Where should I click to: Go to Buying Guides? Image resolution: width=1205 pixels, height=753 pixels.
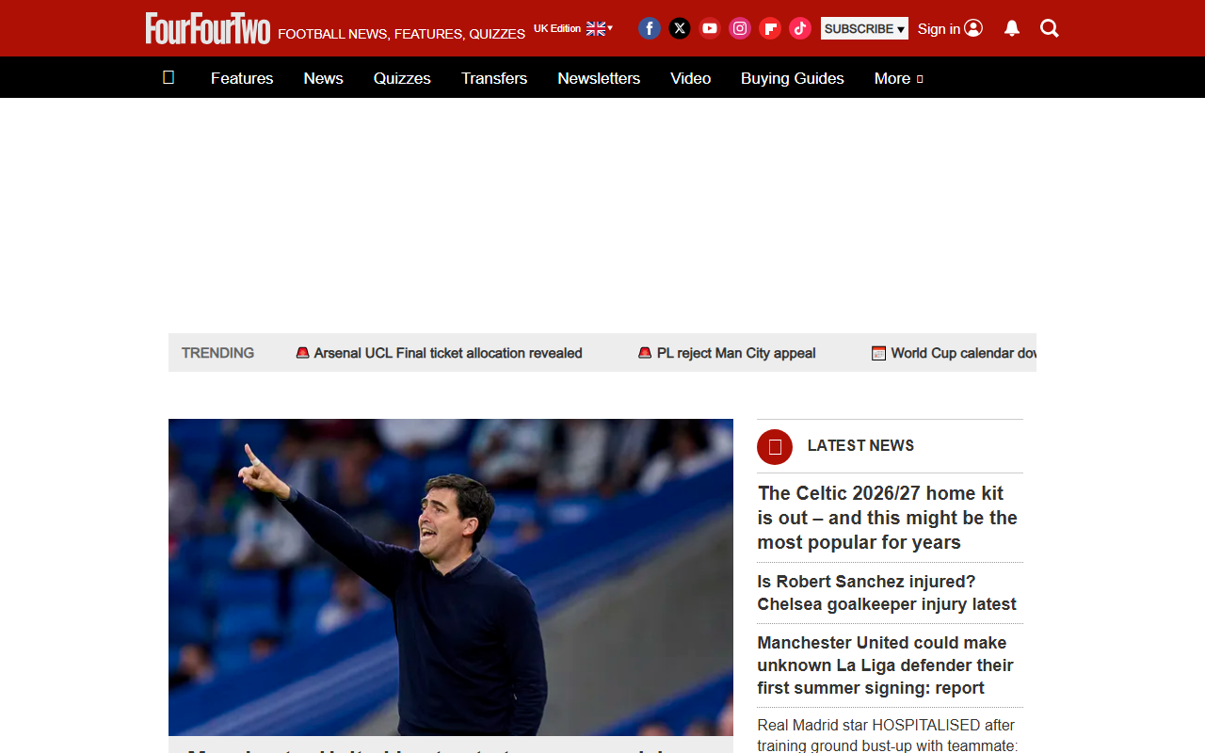[x=793, y=78]
